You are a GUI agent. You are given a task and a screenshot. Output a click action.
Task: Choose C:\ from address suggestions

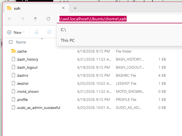(x=63, y=30)
